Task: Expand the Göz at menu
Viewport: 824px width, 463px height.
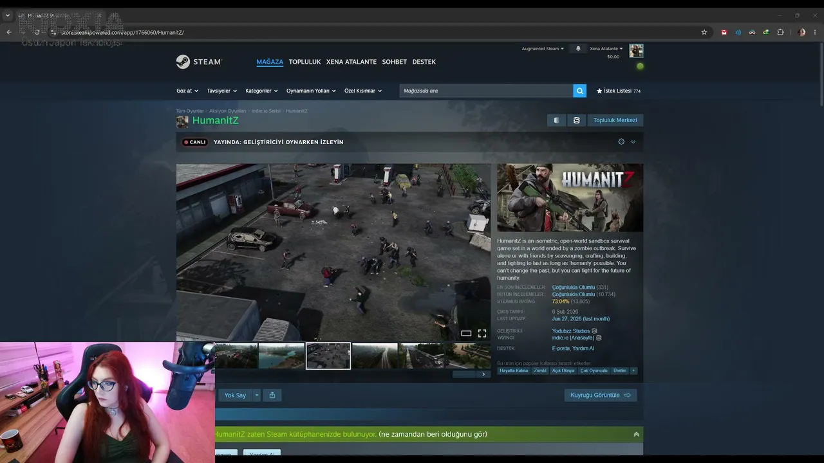Action: click(187, 91)
